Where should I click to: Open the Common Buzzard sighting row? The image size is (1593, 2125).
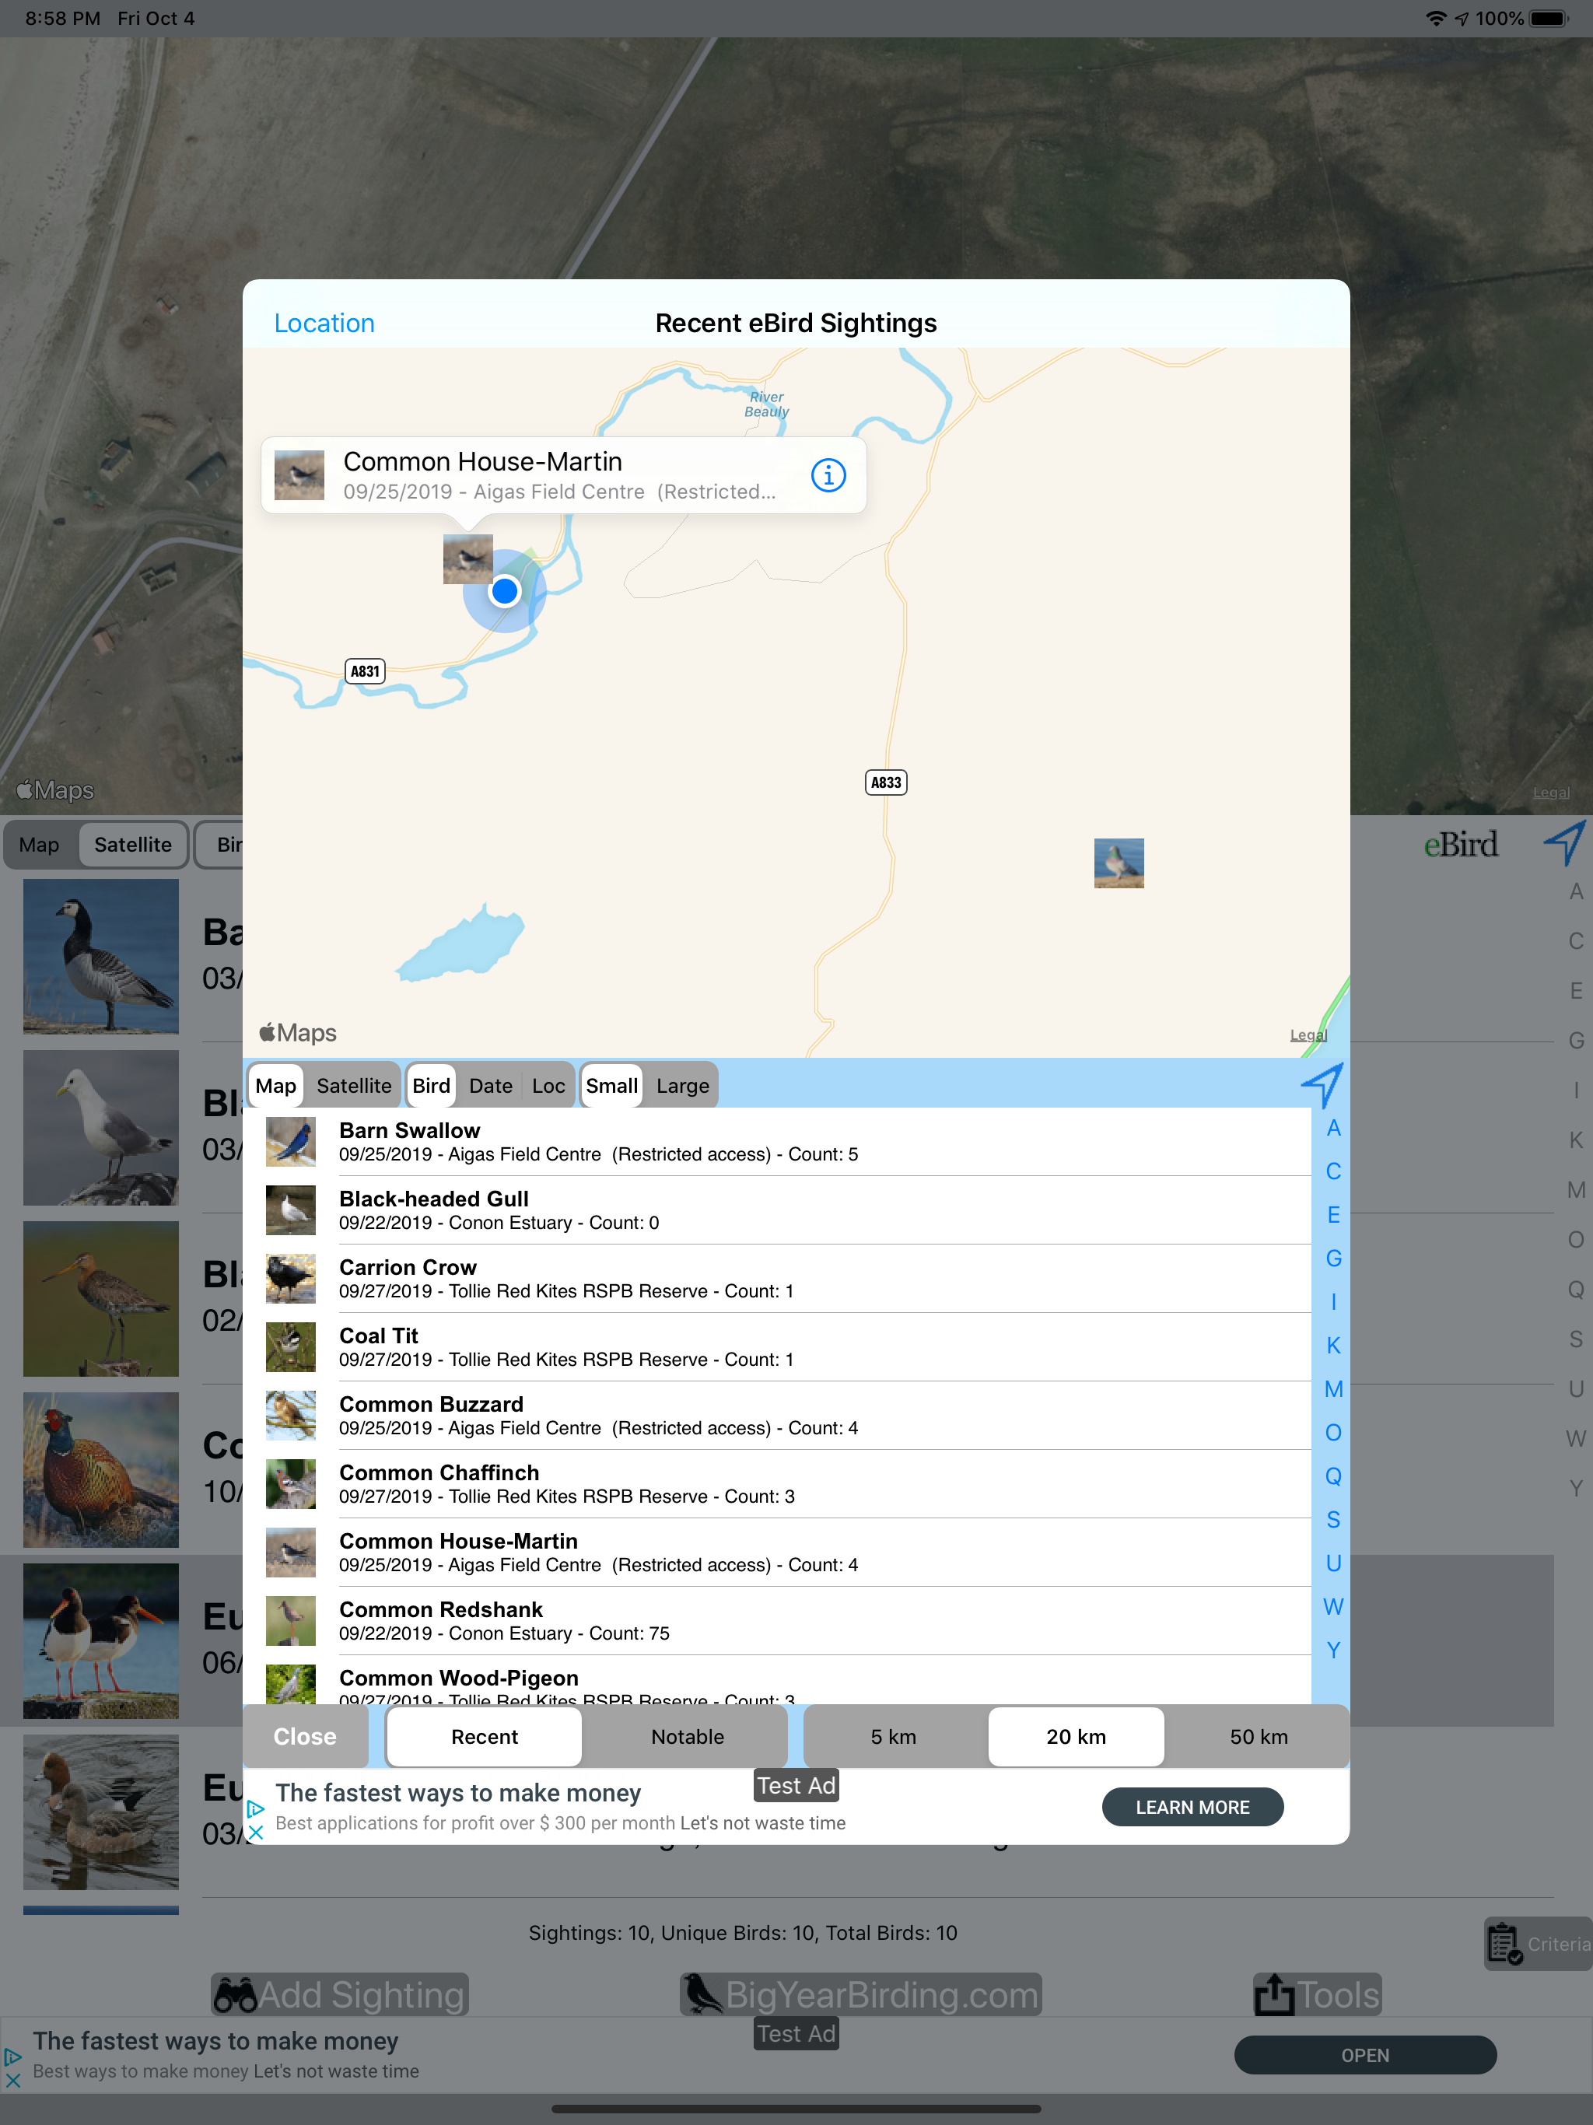(x=779, y=1415)
